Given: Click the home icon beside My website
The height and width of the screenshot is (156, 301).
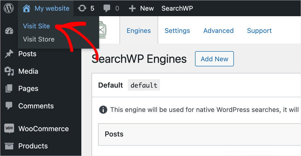Looking at the screenshot, I should [26, 8].
